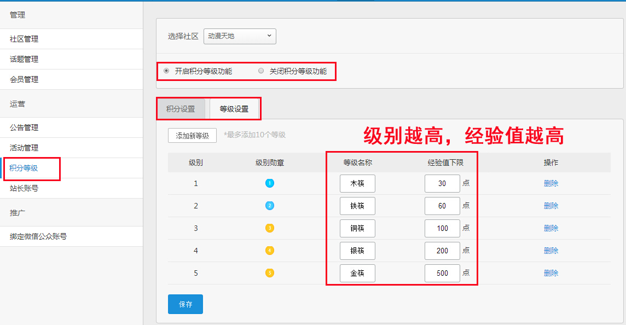Click the level 5 gold medal badge
This screenshot has width=626, height=325.
269,273
